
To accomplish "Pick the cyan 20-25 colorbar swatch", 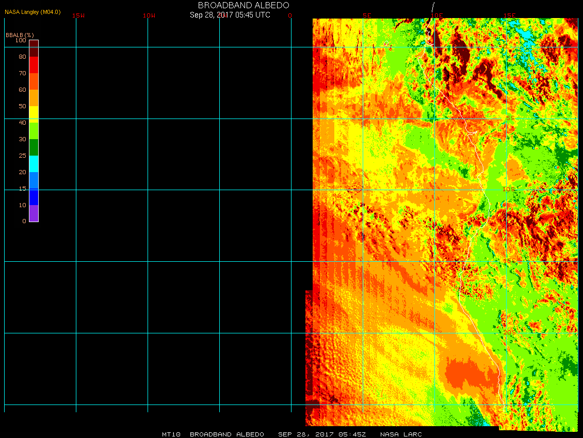I will (34, 164).
